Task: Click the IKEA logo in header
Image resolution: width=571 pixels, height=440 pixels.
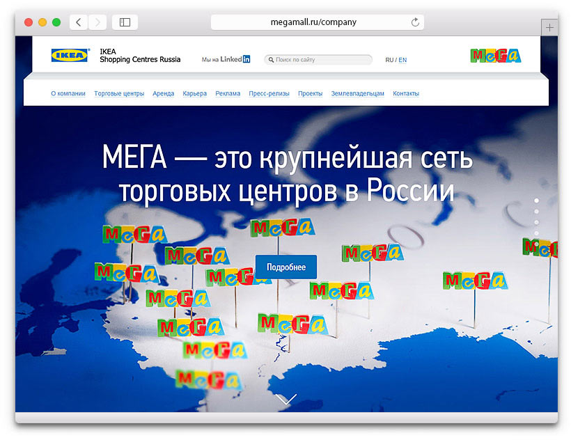Action: pyautogui.click(x=70, y=55)
